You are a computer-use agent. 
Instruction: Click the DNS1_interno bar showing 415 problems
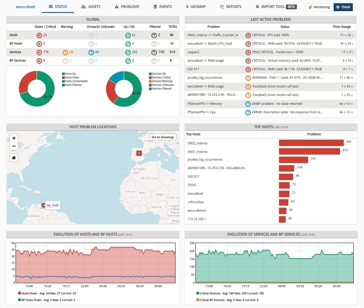tap(309, 151)
